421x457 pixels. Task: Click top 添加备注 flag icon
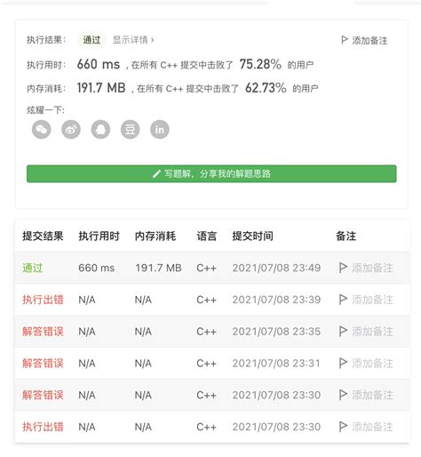344,40
